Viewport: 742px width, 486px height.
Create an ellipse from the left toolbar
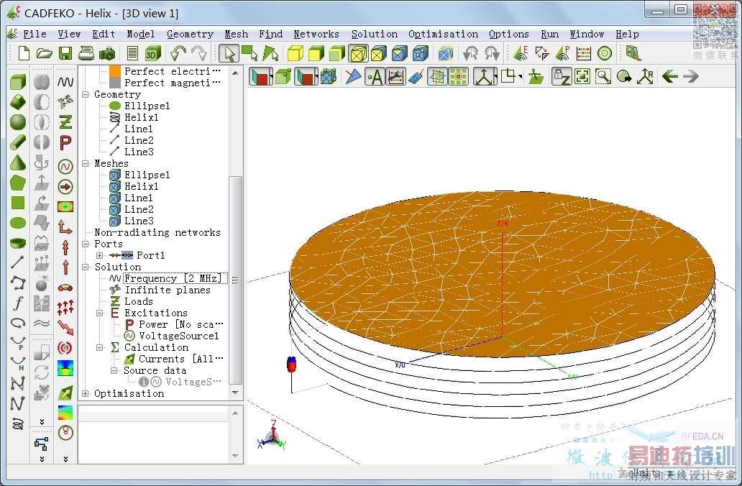(18, 222)
